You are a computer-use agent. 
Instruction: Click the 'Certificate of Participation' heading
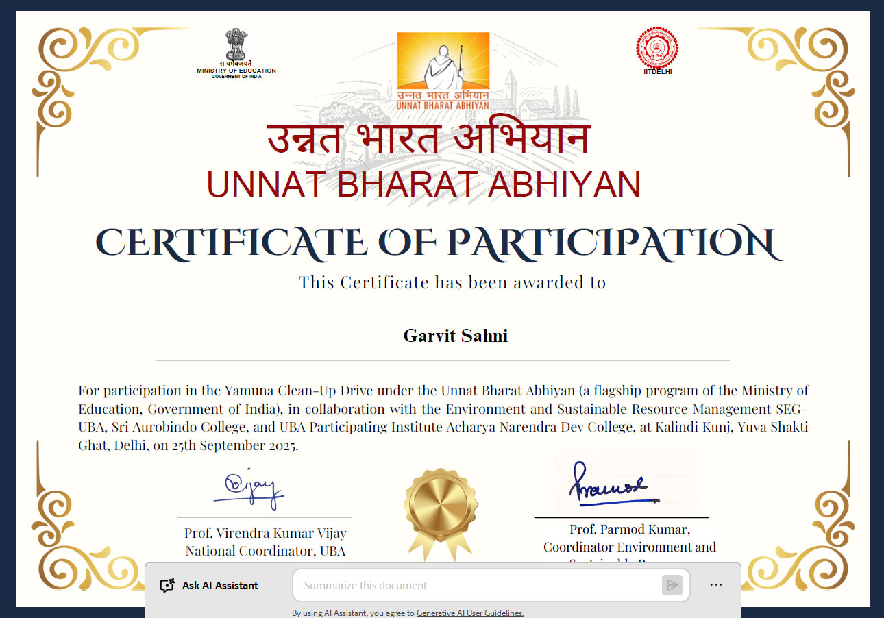click(439, 243)
